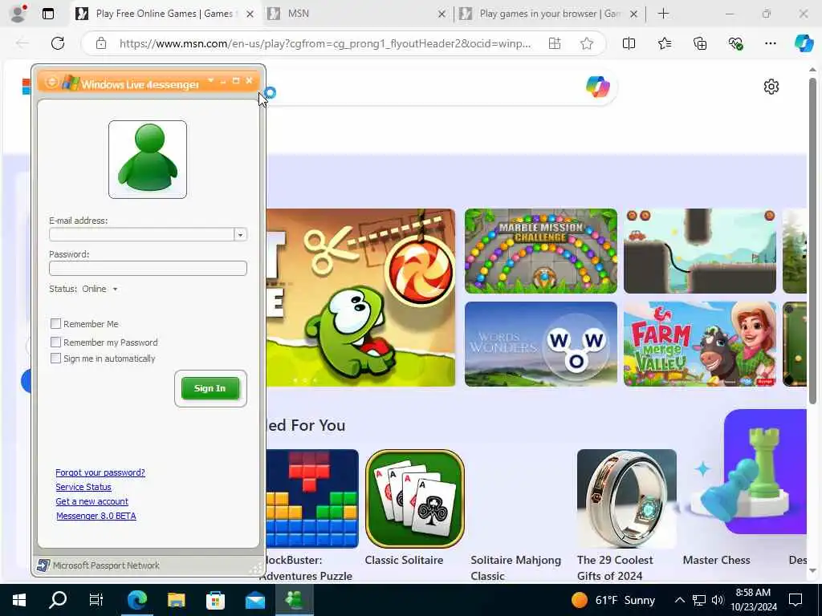The width and height of the screenshot is (822, 616).
Task: Click the browser address bar URL
Action: point(325,43)
